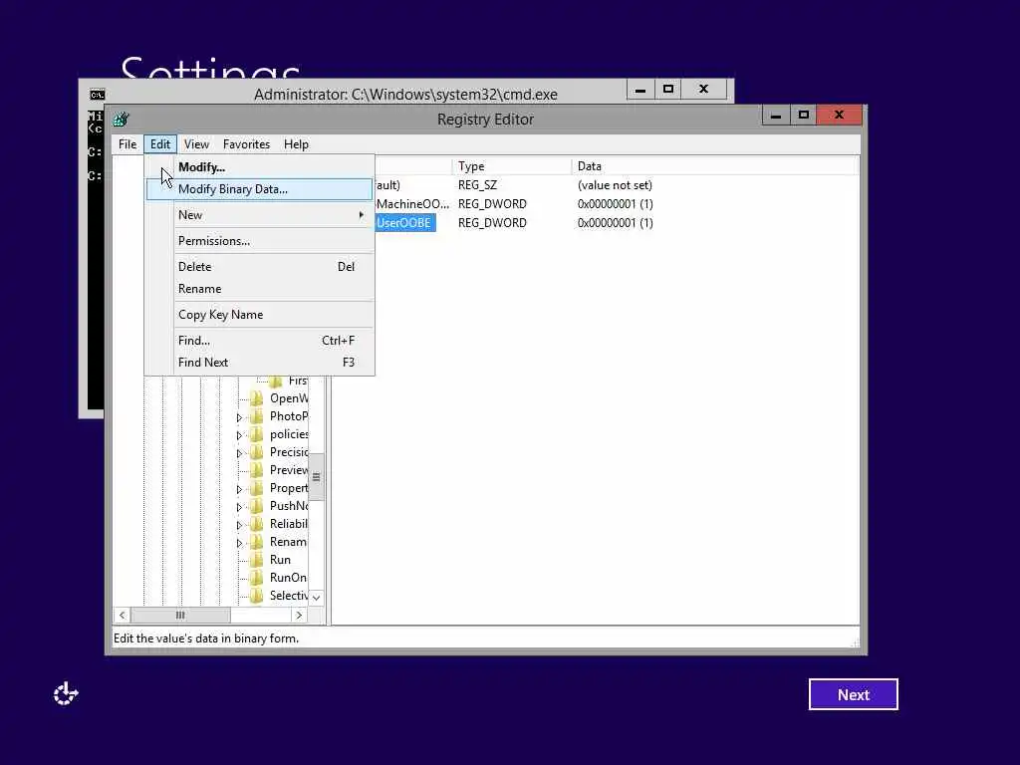Click the cmd.exe window title icon
Image resolution: width=1020 pixels, height=765 pixels.
97,95
